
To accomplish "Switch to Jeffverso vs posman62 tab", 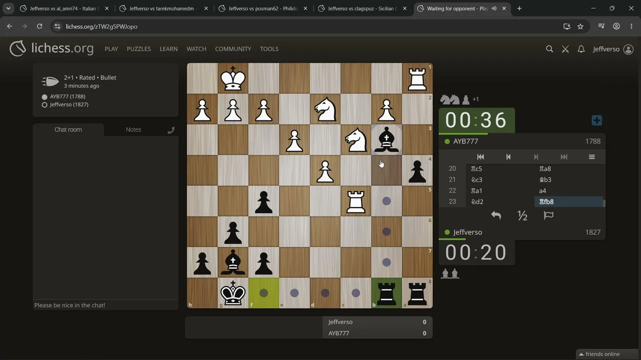I will [262, 8].
